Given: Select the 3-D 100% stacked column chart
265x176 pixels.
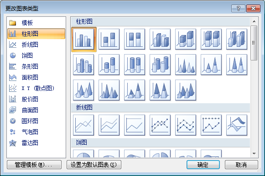Looking at the screenshot, I should pyautogui.click(x=211, y=39).
